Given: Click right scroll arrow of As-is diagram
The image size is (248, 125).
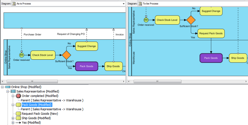Looking at the screenshot, I should (x=124, y=81).
